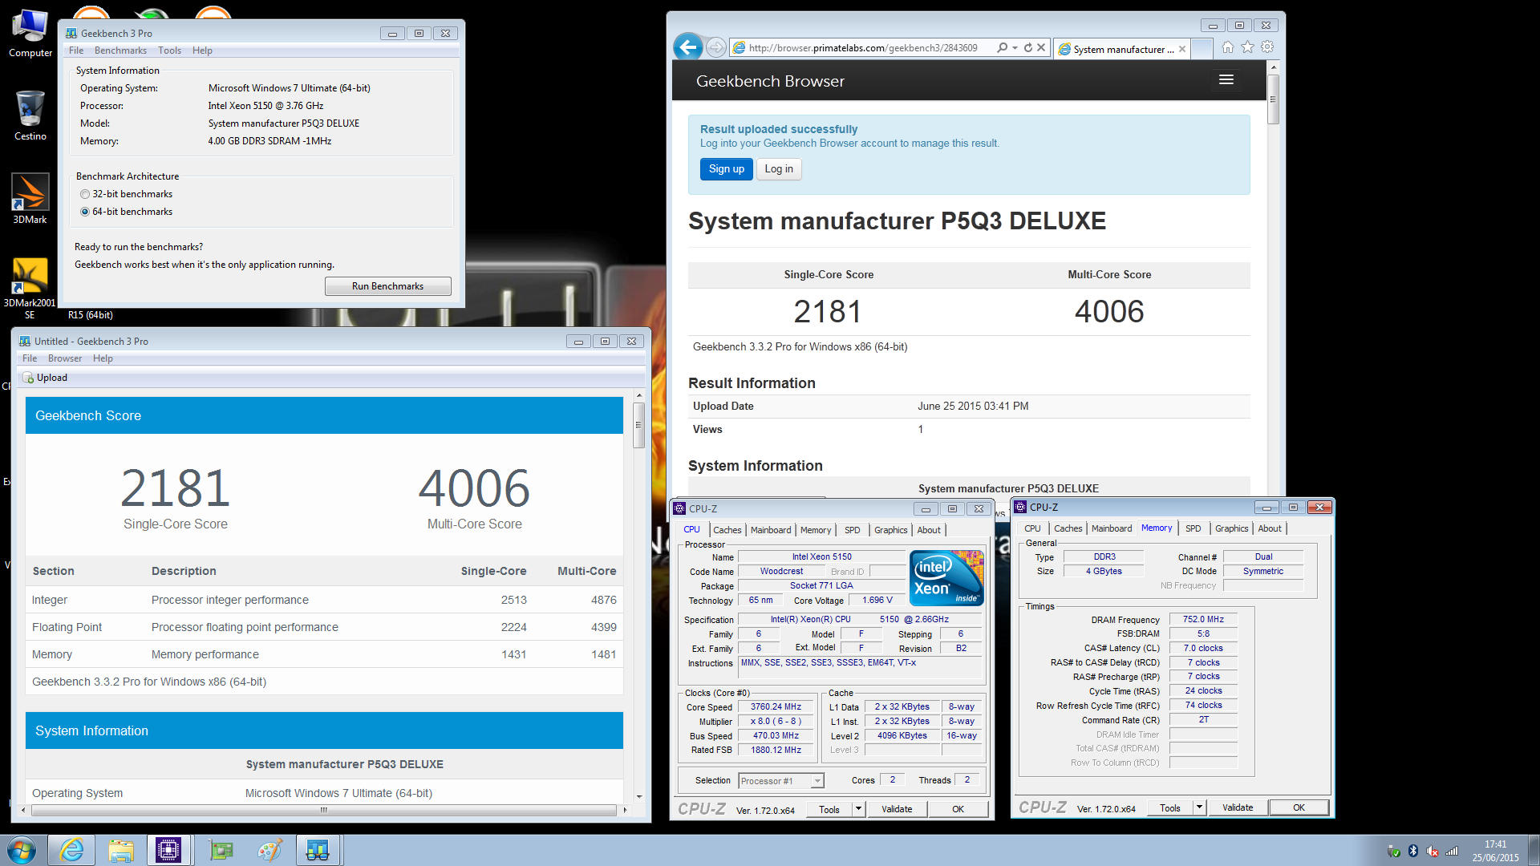Click the Intel Xeon logo in CPU-Z
This screenshot has height=866, width=1540.
click(x=946, y=578)
